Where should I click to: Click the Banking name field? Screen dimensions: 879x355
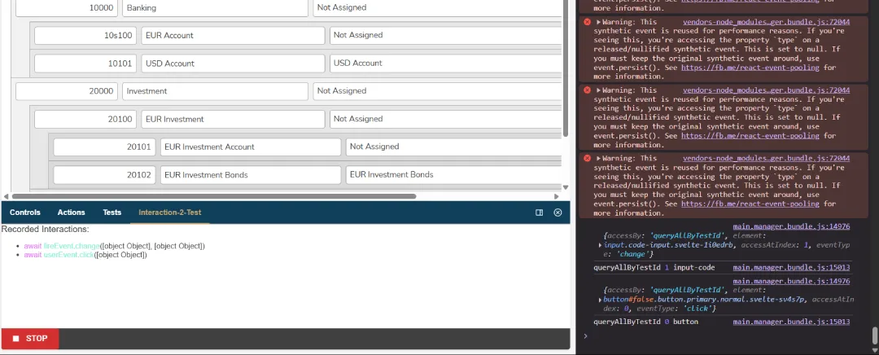click(x=215, y=8)
